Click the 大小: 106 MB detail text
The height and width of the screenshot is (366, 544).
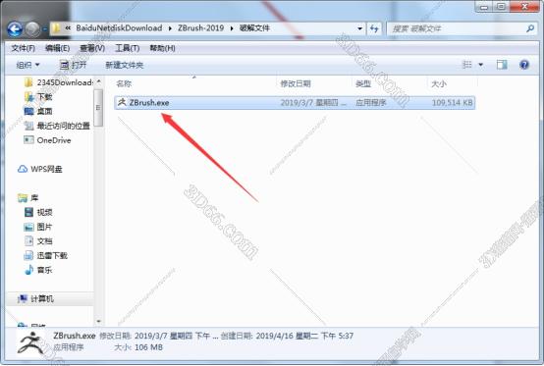(138, 347)
